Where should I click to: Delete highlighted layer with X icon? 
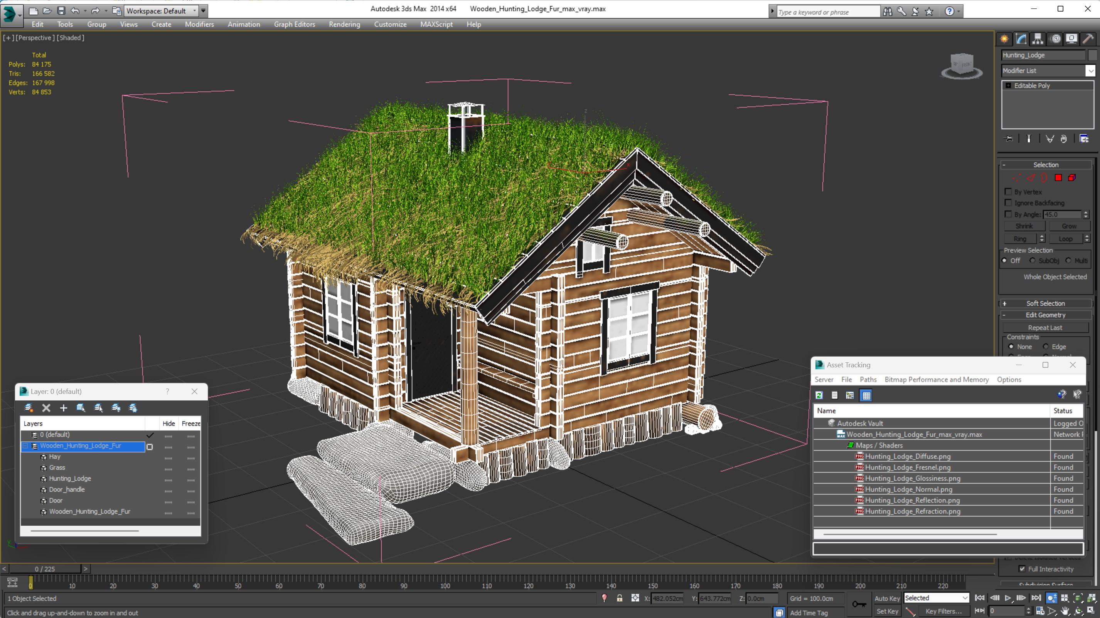pyautogui.click(x=46, y=408)
